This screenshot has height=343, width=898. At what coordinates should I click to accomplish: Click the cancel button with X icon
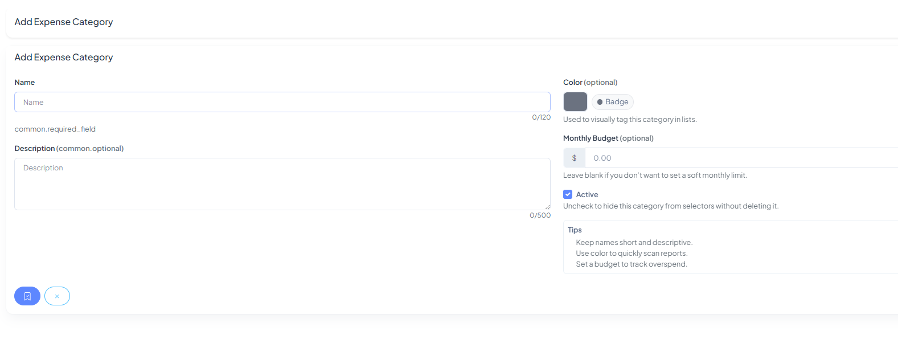[x=57, y=296]
